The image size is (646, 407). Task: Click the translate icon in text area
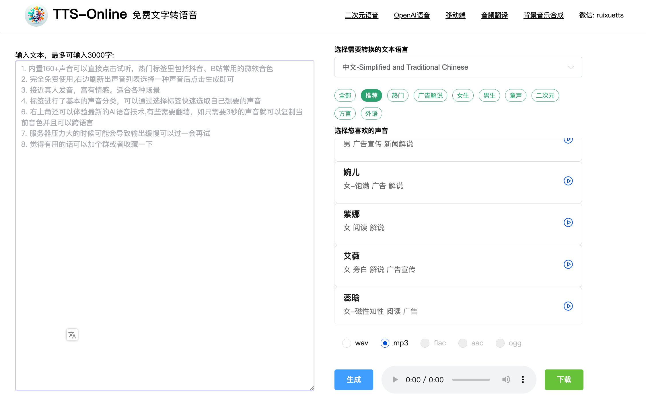pos(72,335)
